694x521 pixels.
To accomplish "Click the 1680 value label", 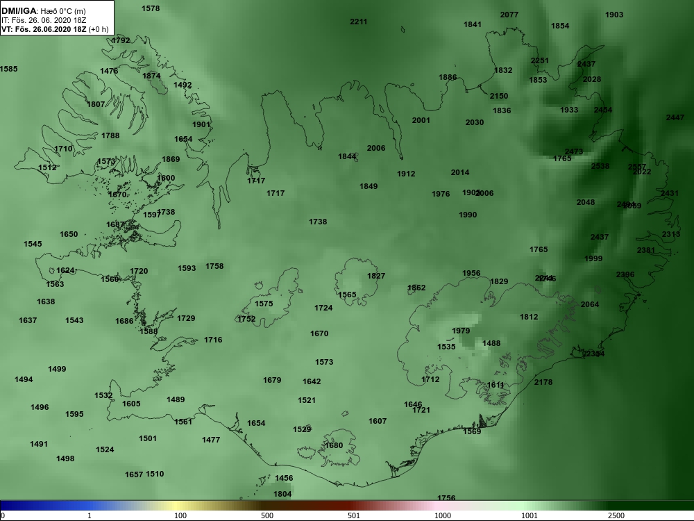I will pyautogui.click(x=334, y=445).
